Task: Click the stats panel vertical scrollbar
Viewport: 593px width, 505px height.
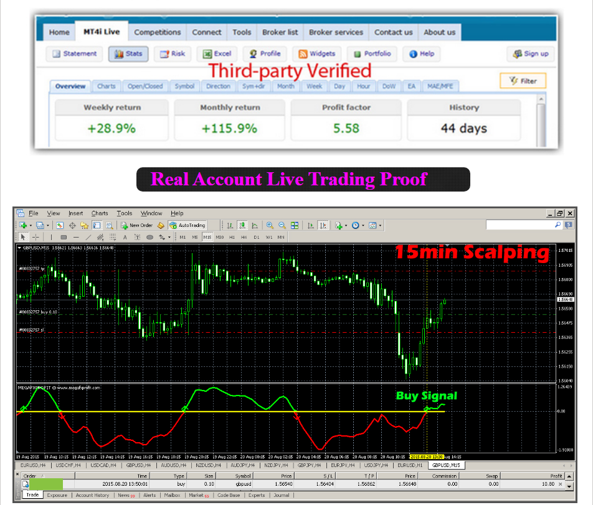Action: click(x=541, y=121)
